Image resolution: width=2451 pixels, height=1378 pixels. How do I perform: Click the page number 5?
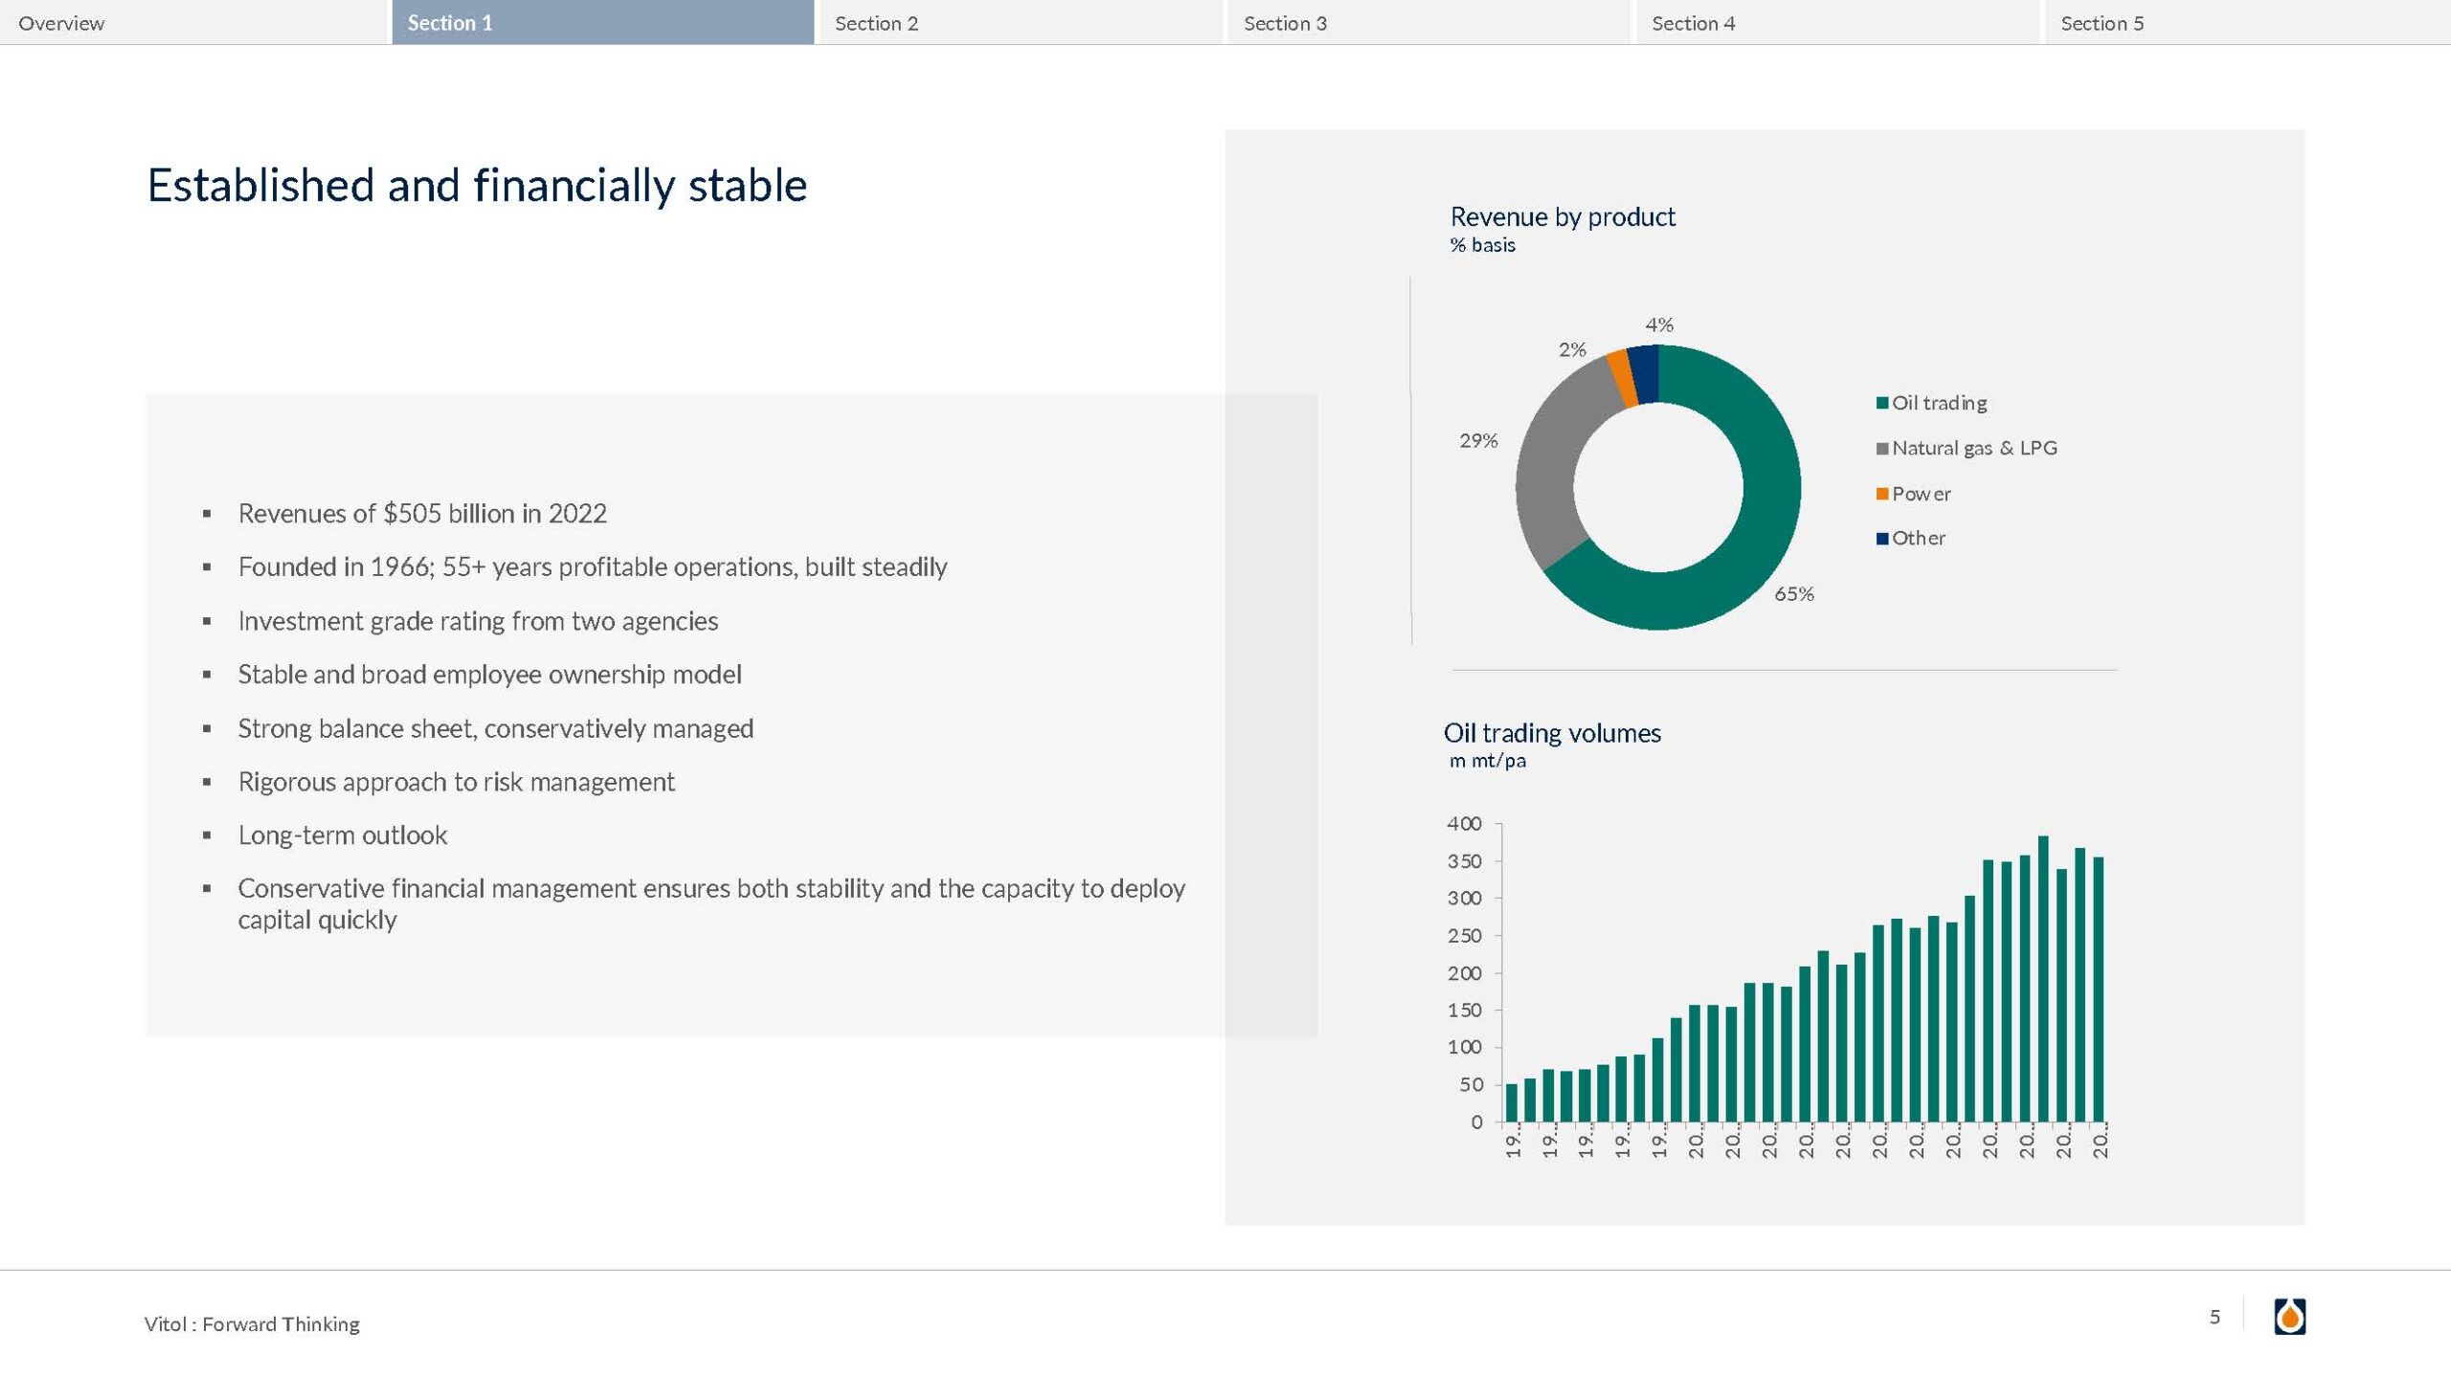(2215, 1317)
